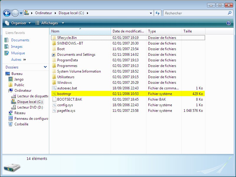Select the pagefile.sys file icon
This screenshot has width=236, height=177.
tap(54, 111)
